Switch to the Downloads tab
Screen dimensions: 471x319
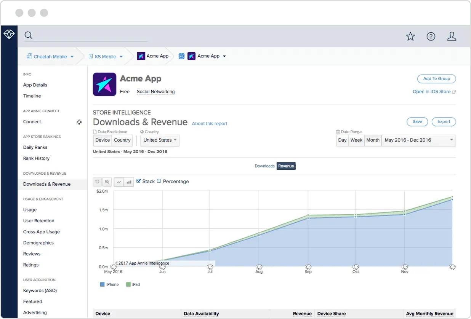pos(265,166)
